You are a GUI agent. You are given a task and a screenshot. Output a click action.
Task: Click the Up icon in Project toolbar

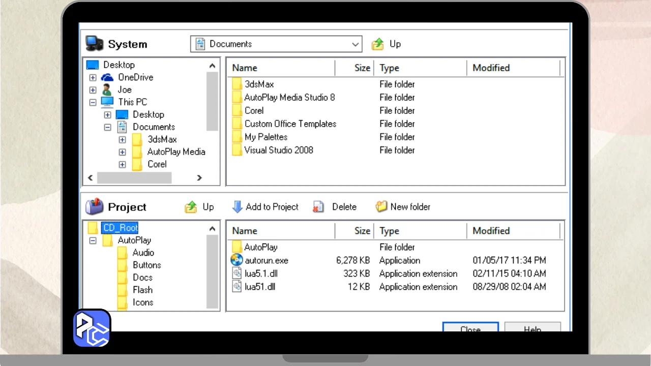coord(191,207)
